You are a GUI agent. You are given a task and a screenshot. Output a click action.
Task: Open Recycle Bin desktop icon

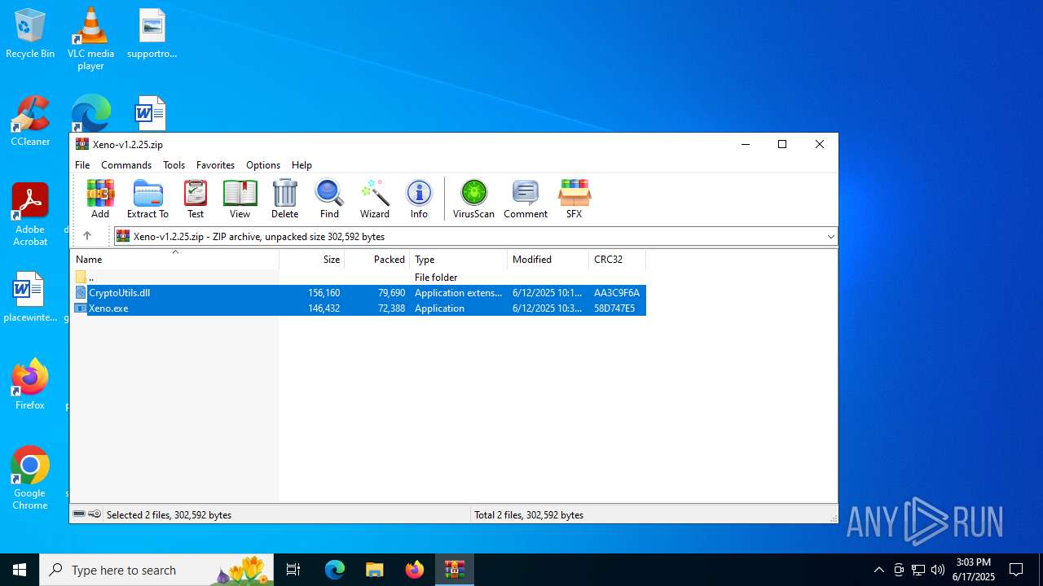point(30,33)
